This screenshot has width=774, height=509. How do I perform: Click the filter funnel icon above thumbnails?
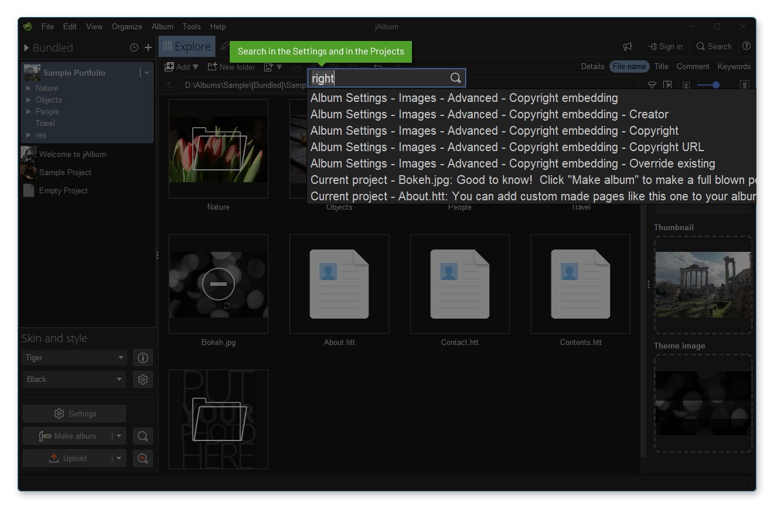click(652, 85)
